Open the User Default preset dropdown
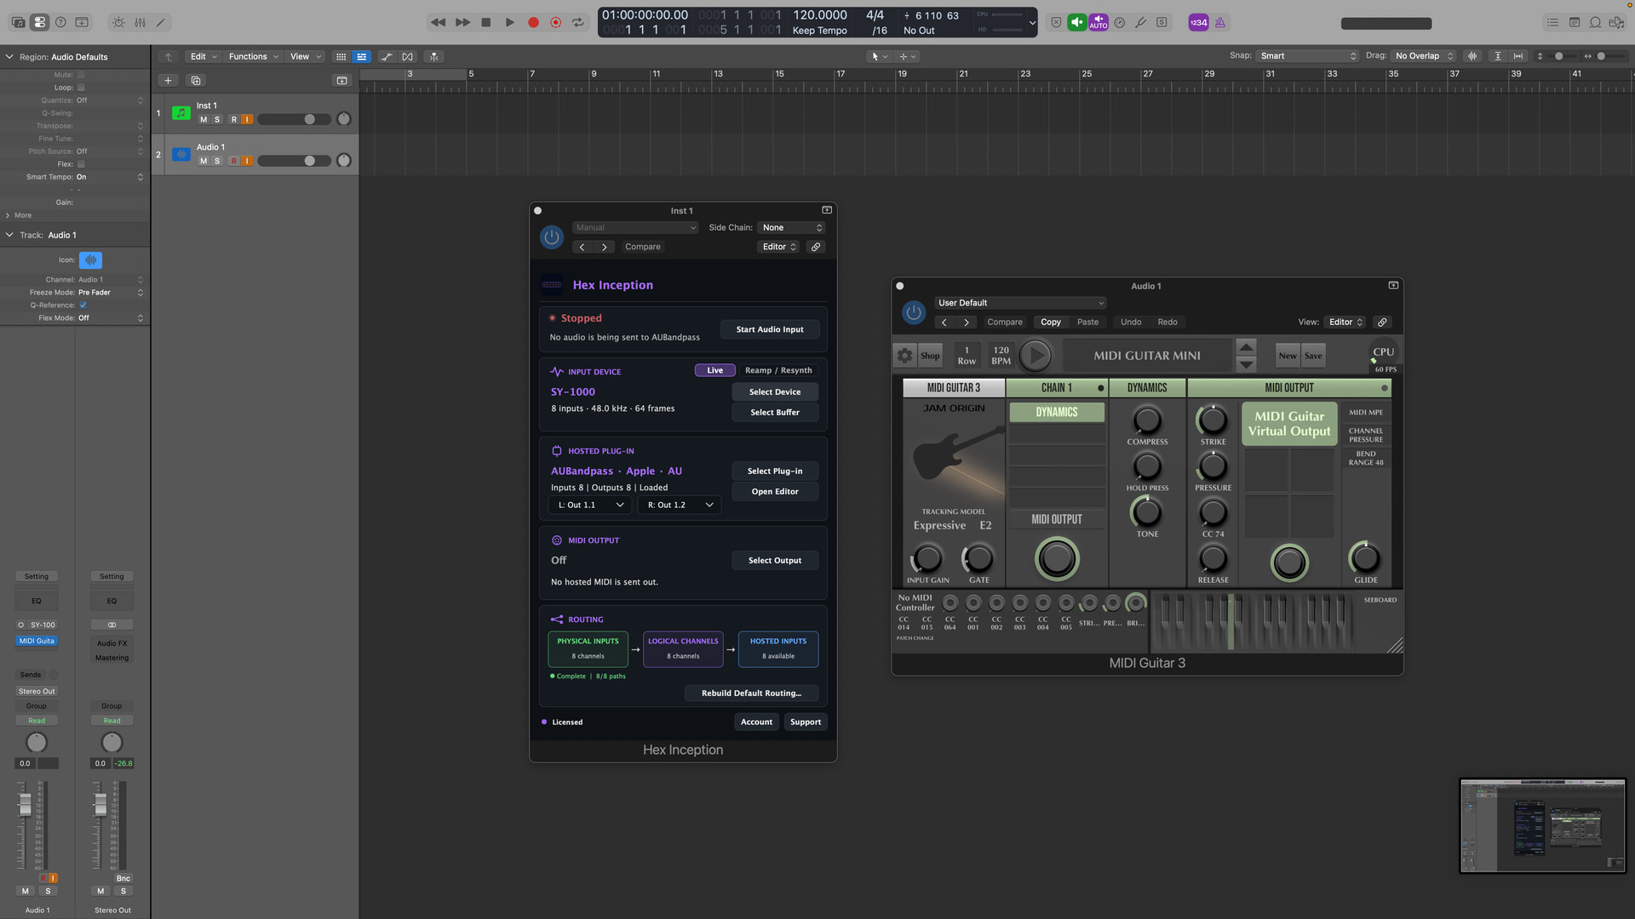The width and height of the screenshot is (1635, 919). [1020, 303]
